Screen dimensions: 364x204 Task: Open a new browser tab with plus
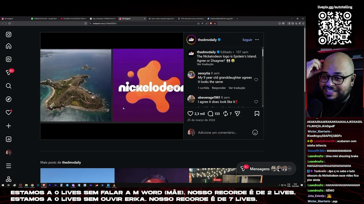click(237, 19)
